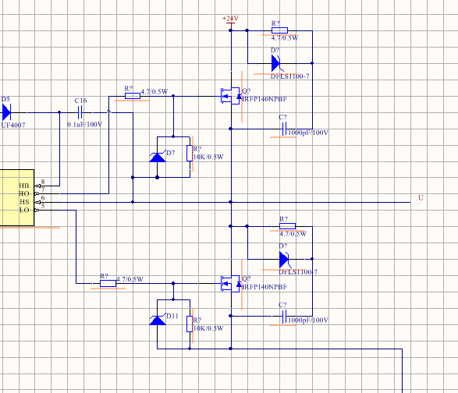Click the upper 1000pF/100V value text
Viewport: 458px width, 393px height.
tap(308, 133)
